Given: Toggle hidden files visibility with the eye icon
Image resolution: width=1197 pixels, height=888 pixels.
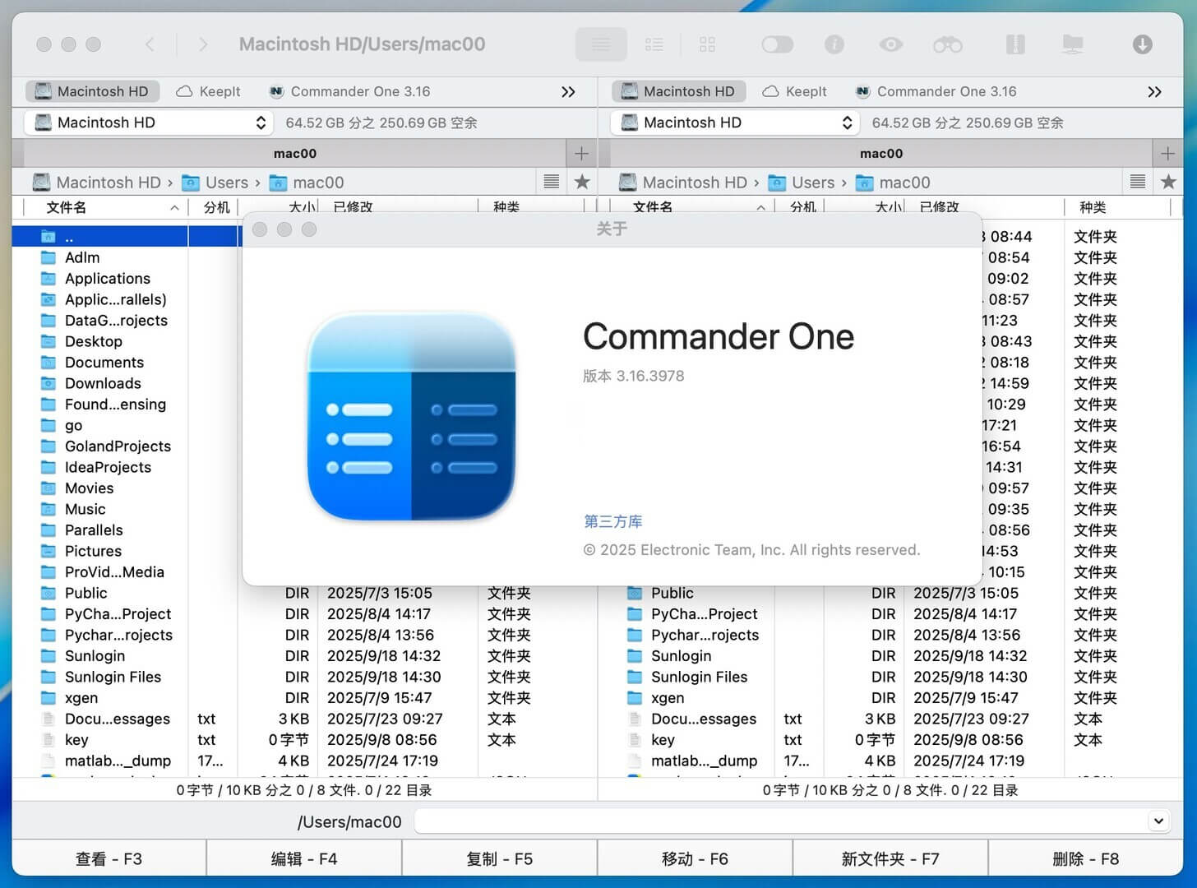Looking at the screenshot, I should coord(891,44).
